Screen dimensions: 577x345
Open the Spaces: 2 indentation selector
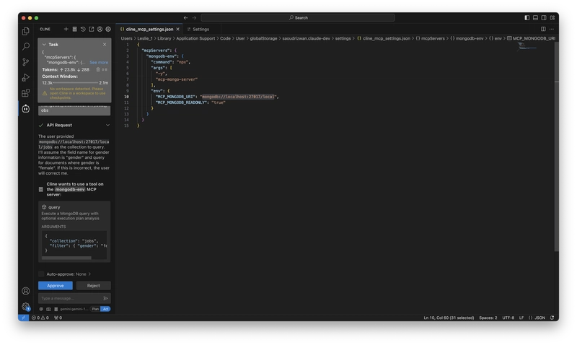[488, 318]
